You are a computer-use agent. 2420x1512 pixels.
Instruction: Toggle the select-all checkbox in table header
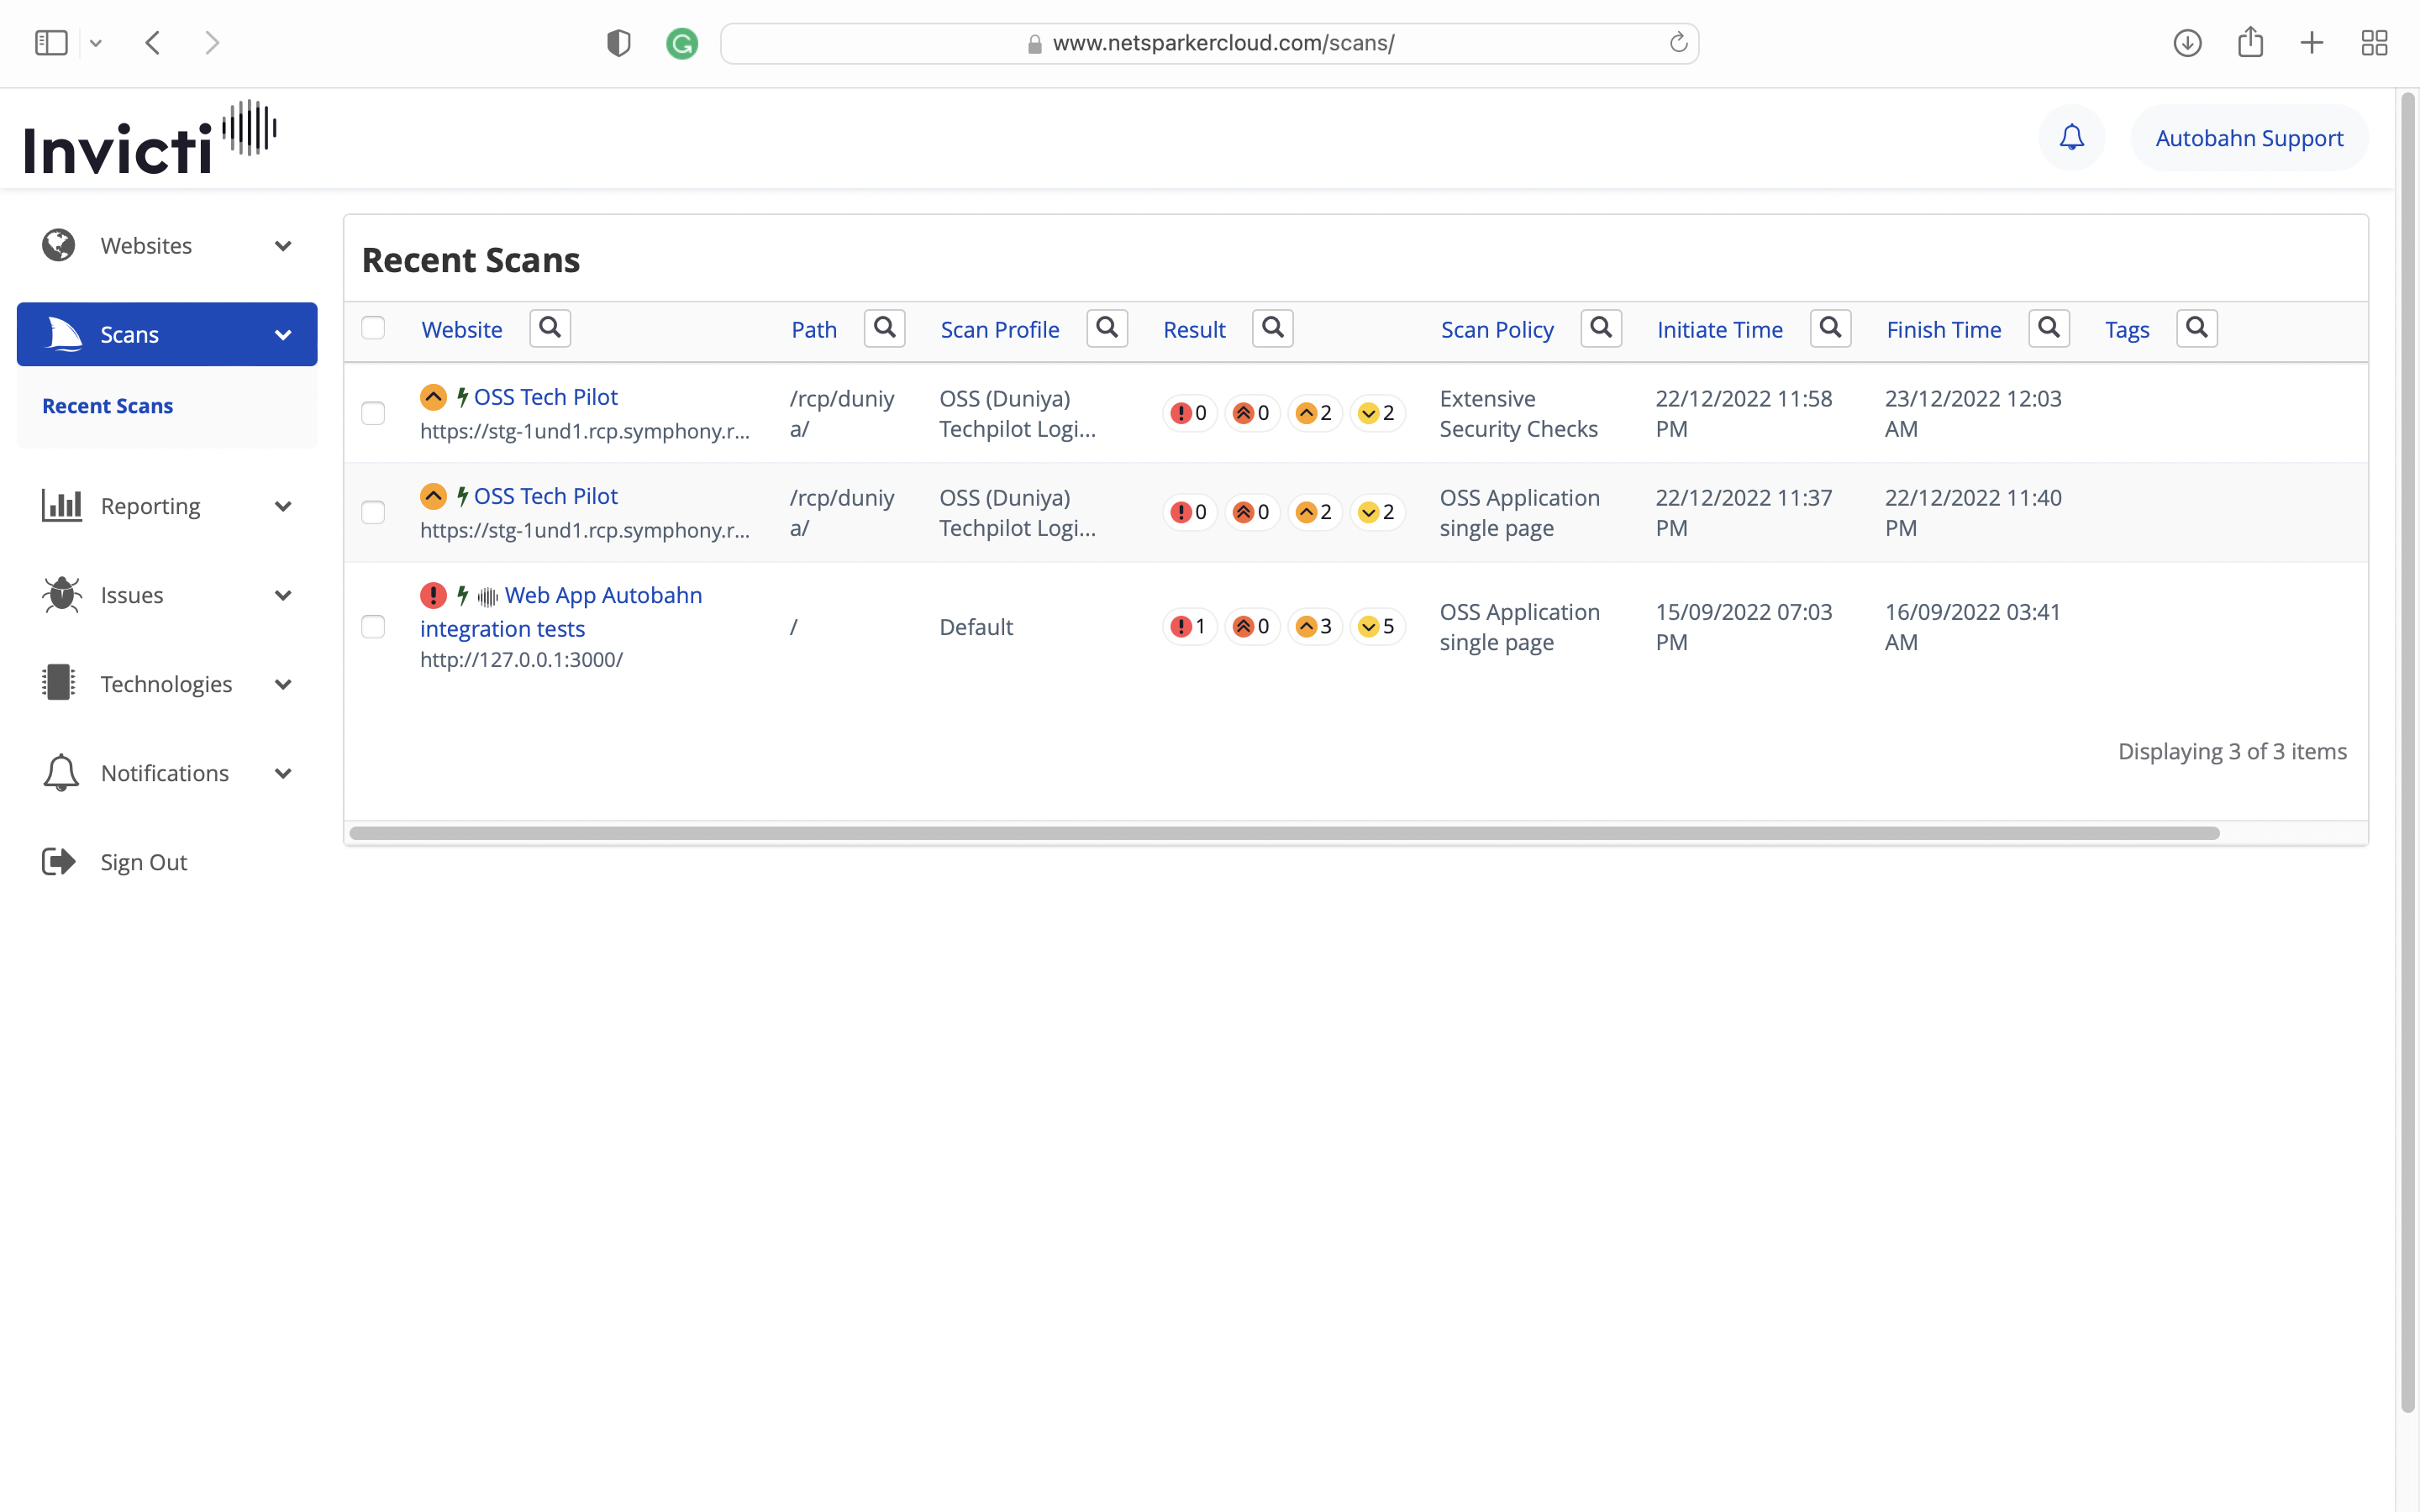(373, 328)
